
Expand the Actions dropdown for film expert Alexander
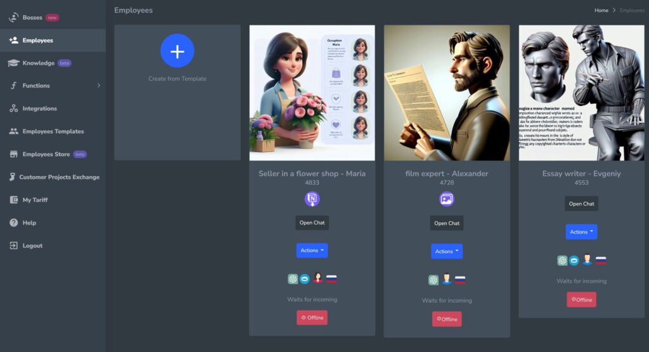coord(447,251)
